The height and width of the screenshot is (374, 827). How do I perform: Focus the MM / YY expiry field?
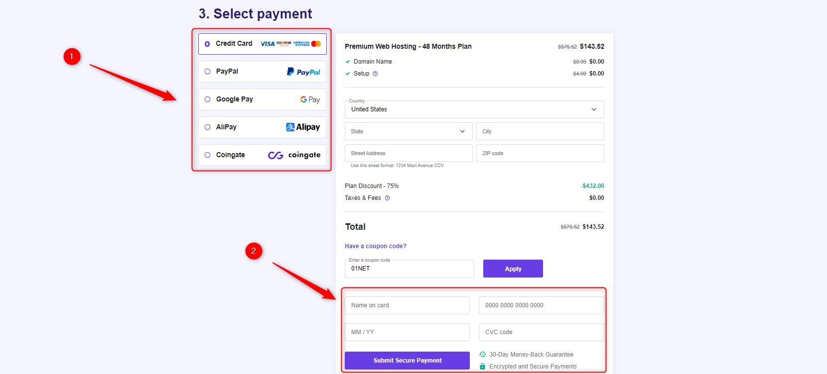point(407,332)
